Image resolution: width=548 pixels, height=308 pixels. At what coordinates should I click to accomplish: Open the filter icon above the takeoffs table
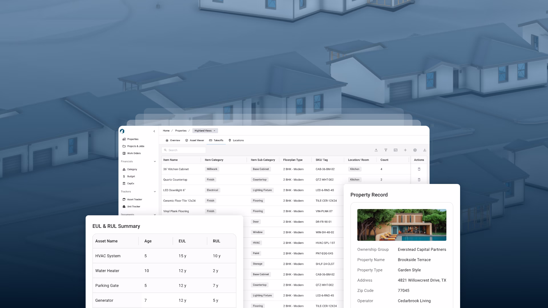pyautogui.click(x=386, y=150)
